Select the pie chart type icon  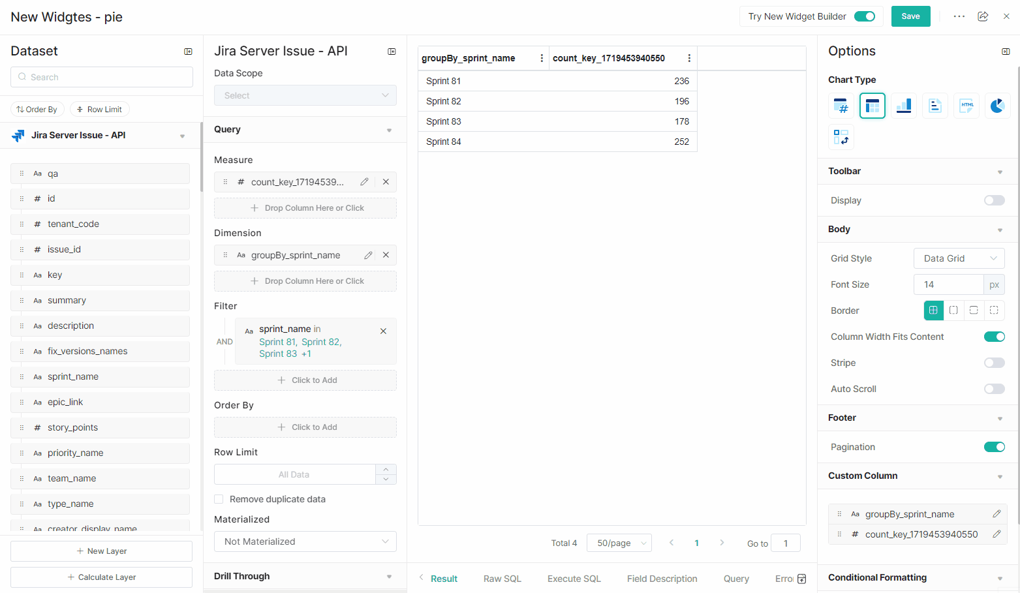coord(997,106)
